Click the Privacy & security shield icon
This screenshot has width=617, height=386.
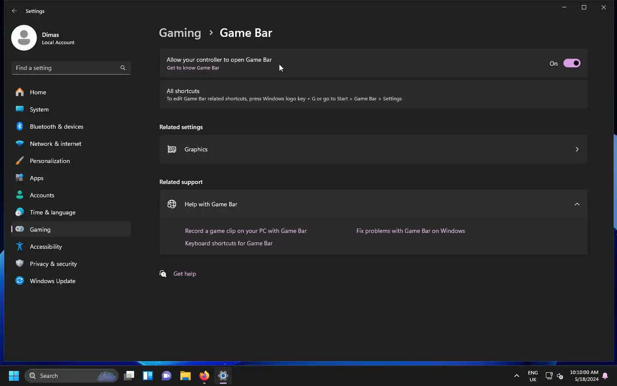[20, 264]
